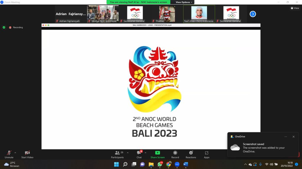Open Task View in taskbar
The height and width of the screenshot is (169, 302).
coord(134,164)
